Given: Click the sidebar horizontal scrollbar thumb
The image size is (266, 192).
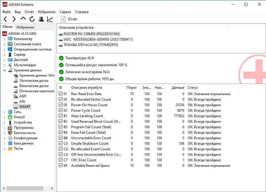Looking at the screenshot, I should pos(25,188).
